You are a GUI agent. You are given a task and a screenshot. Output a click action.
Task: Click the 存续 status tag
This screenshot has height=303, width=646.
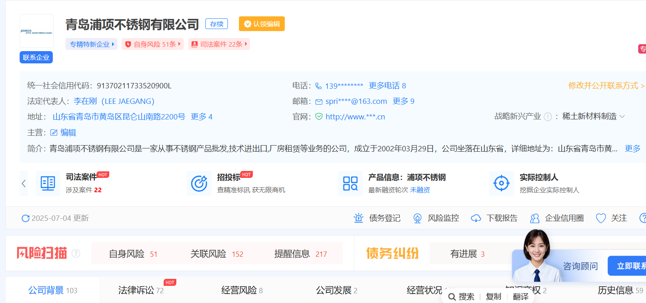[x=216, y=24]
